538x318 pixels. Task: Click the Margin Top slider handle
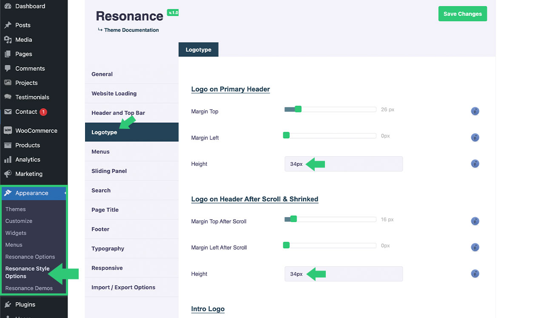coord(298,109)
